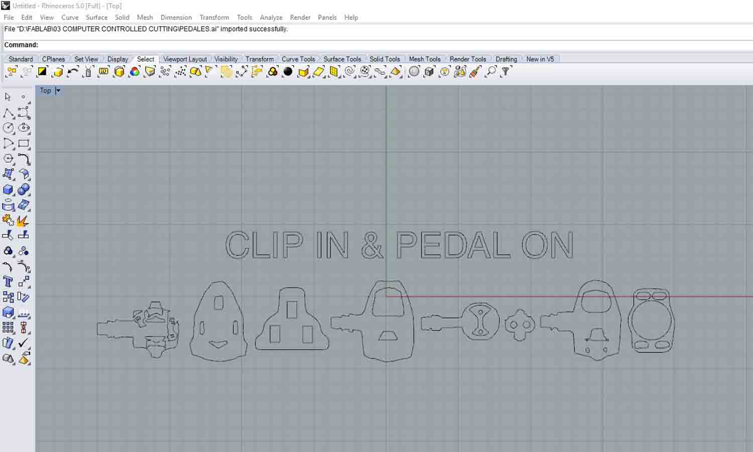Select the Polygon tool
753x452 pixels.
8,159
